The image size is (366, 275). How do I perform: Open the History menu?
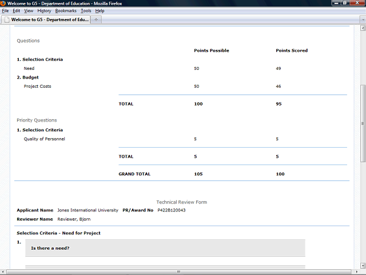coord(44,11)
